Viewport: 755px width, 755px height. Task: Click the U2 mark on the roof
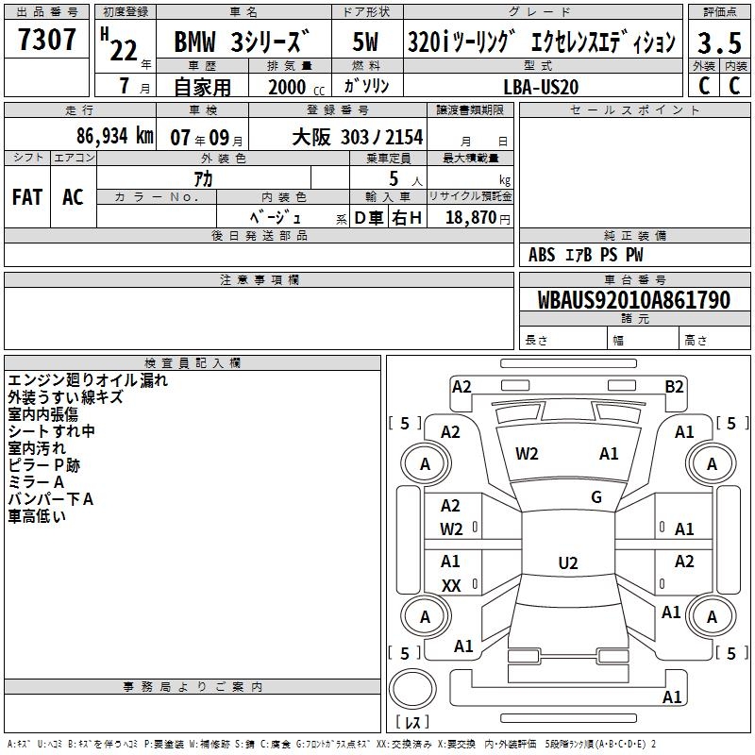[568, 562]
